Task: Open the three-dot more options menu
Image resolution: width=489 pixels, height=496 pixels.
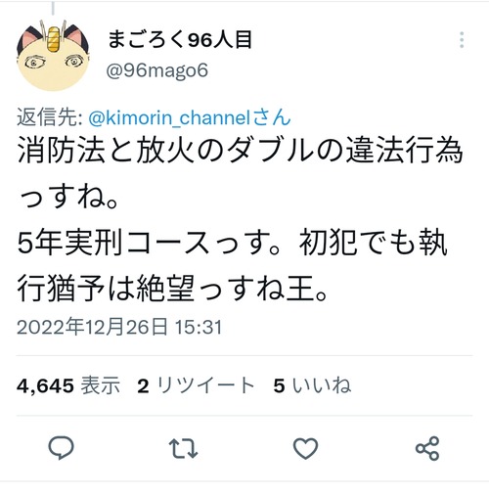Action: click(x=462, y=40)
